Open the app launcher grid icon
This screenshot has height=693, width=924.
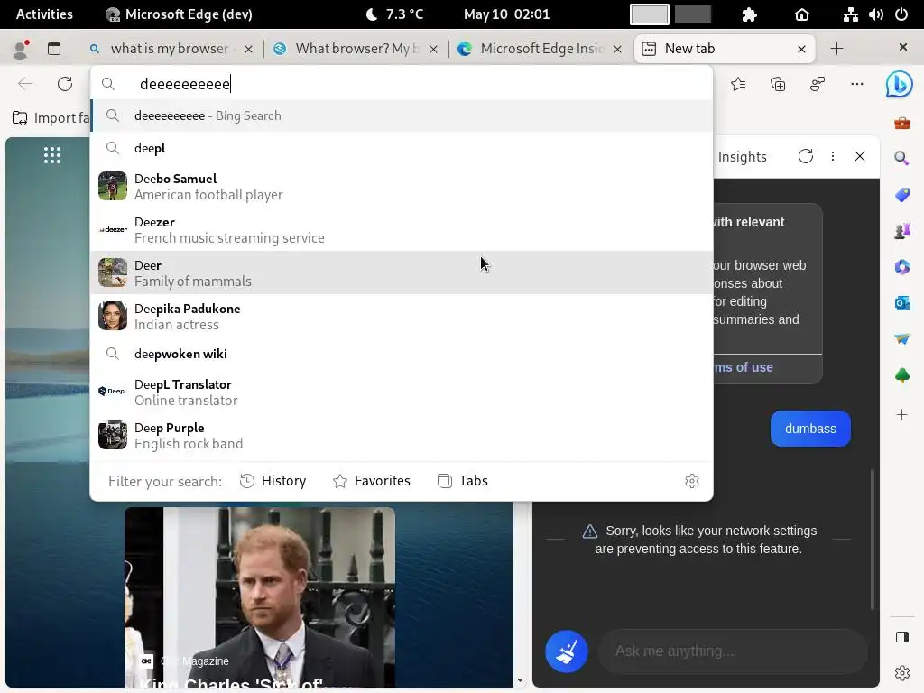click(x=52, y=155)
